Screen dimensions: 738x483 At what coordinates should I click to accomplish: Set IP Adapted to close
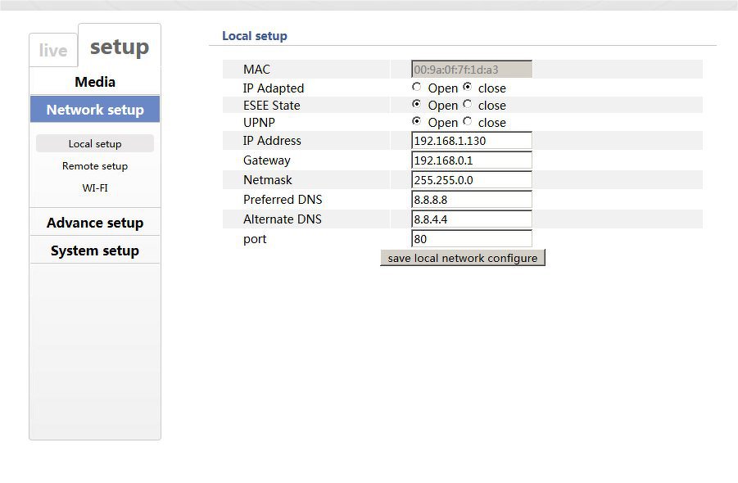tap(468, 87)
